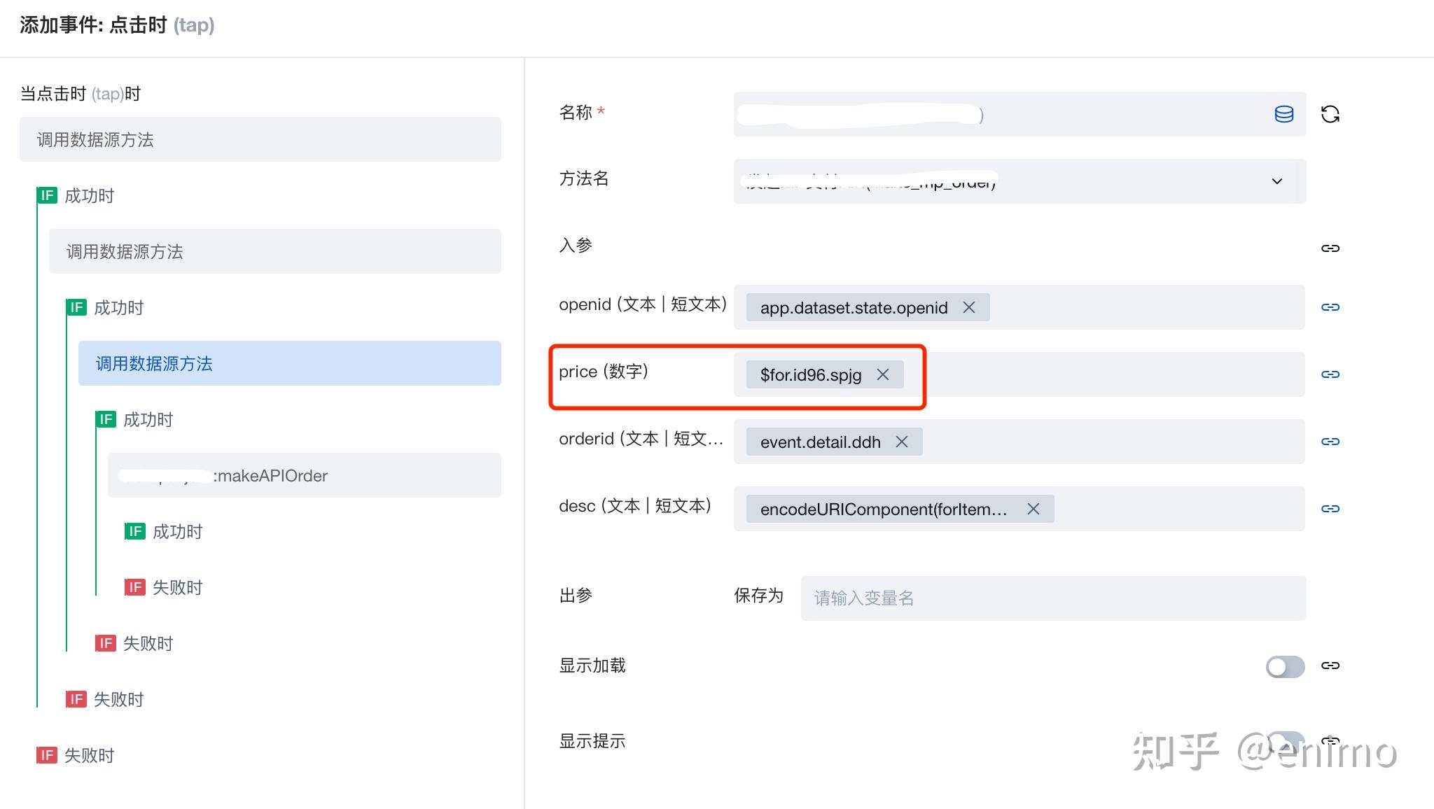
Task: Click bind link icon for desc row
Action: pyautogui.click(x=1330, y=509)
